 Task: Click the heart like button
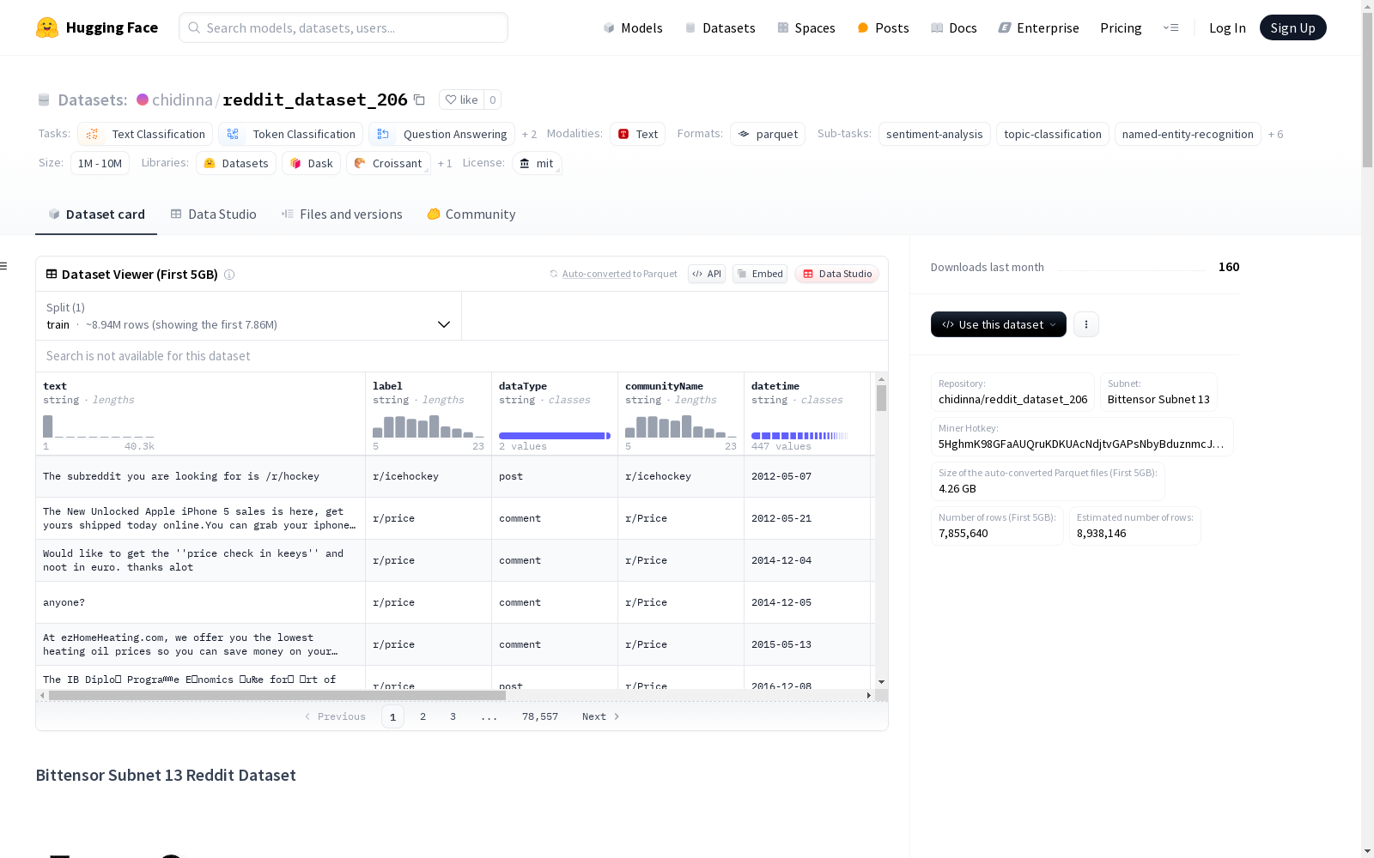coord(461,100)
